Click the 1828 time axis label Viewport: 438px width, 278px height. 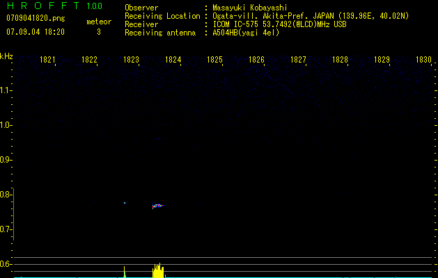pos(340,60)
